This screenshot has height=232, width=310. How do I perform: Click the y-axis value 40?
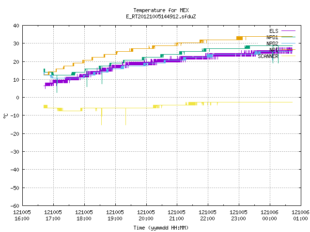pos(16,26)
